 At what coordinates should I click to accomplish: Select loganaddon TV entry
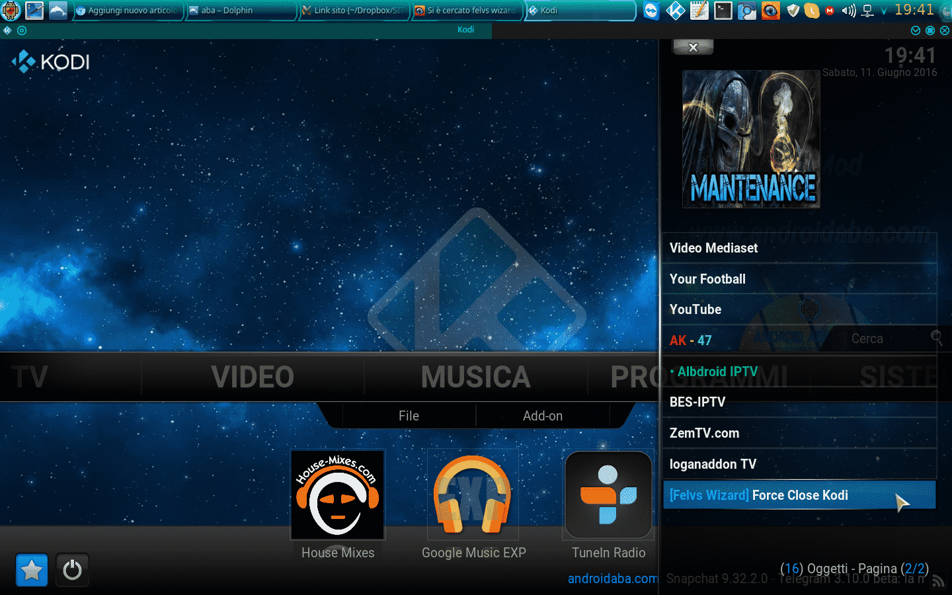click(x=799, y=464)
